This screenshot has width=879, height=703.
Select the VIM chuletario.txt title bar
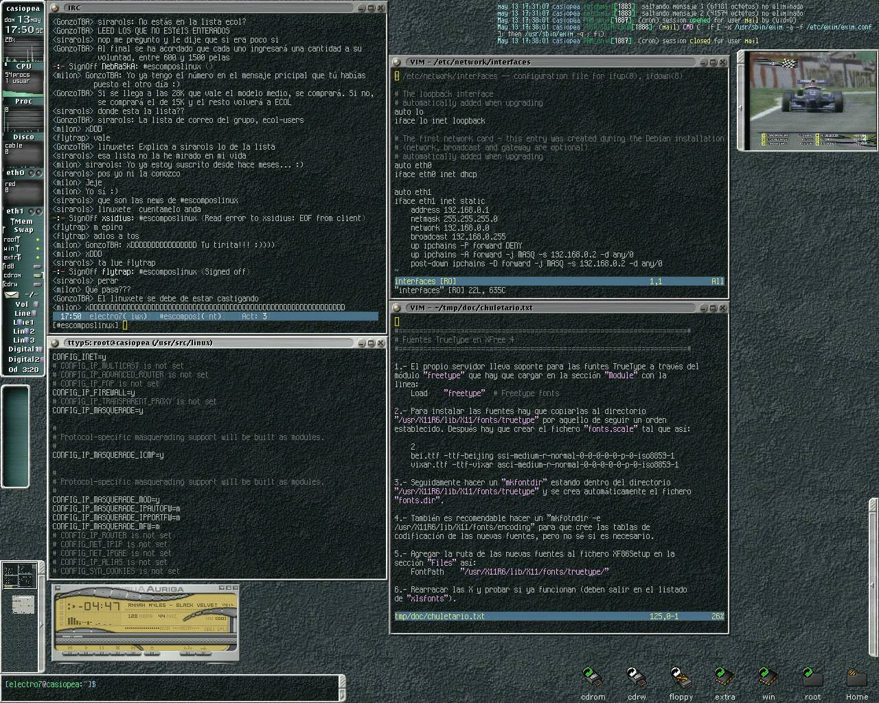pos(560,308)
